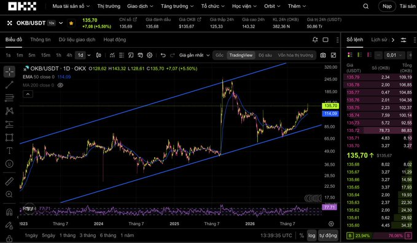This screenshot has width=417, height=243.
Task: Select the pattern drawing tool
Action: click(9, 111)
